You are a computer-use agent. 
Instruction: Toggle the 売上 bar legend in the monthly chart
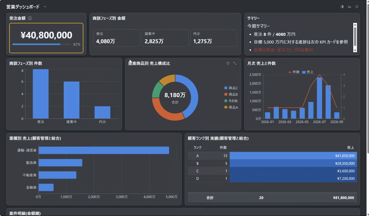tap(308, 72)
